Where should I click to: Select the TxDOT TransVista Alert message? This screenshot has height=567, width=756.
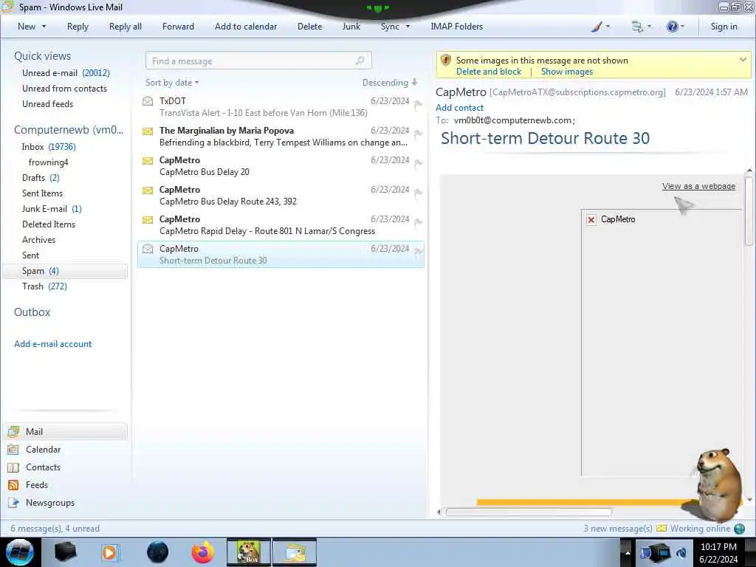[x=281, y=106]
